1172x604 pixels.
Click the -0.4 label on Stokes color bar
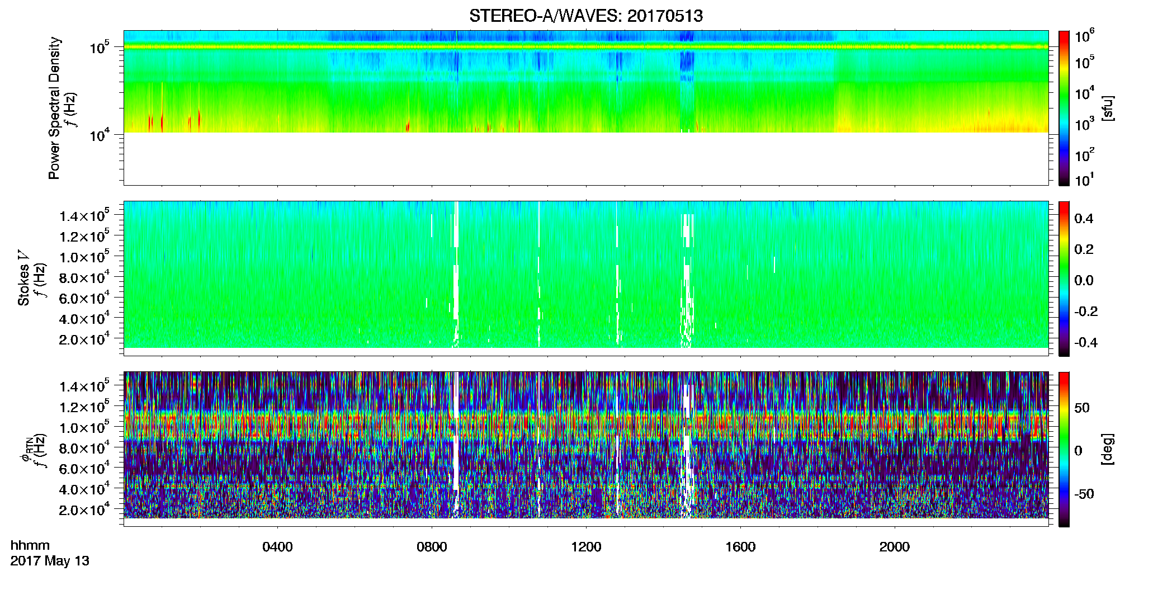(1086, 342)
